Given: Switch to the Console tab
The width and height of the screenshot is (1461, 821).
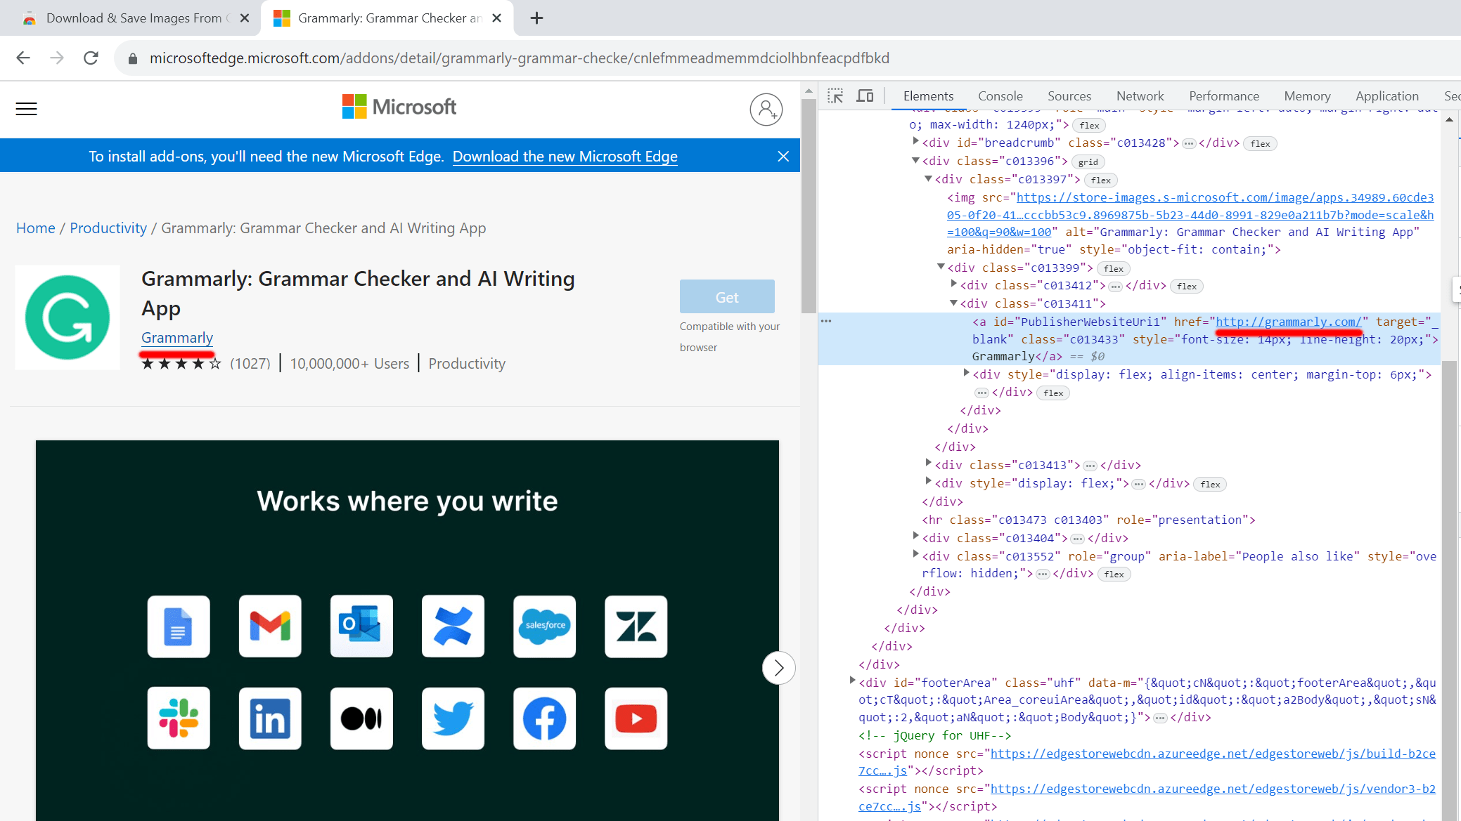Looking at the screenshot, I should 1000,96.
